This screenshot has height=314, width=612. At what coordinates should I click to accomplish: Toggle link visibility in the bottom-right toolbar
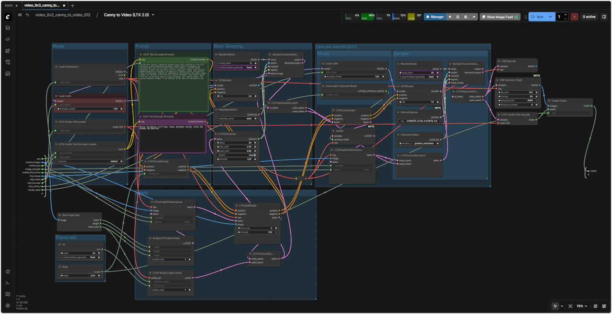click(x=604, y=306)
